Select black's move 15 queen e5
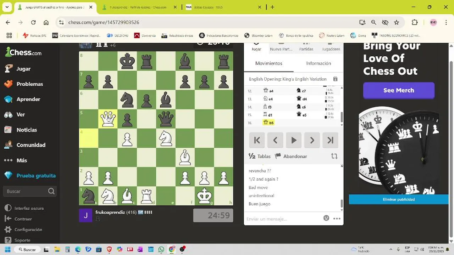The image size is (454, 255). (x=301, y=114)
